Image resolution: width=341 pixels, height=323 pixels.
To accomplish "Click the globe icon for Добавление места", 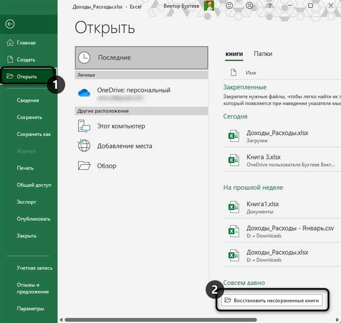I will 84,145.
